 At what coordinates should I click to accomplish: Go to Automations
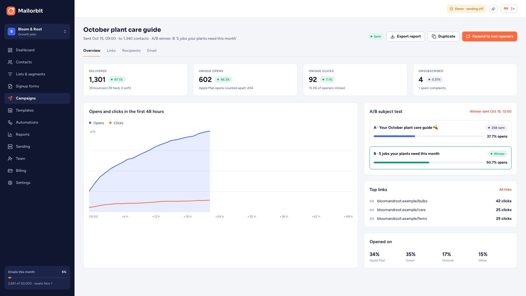[x=37, y=123]
